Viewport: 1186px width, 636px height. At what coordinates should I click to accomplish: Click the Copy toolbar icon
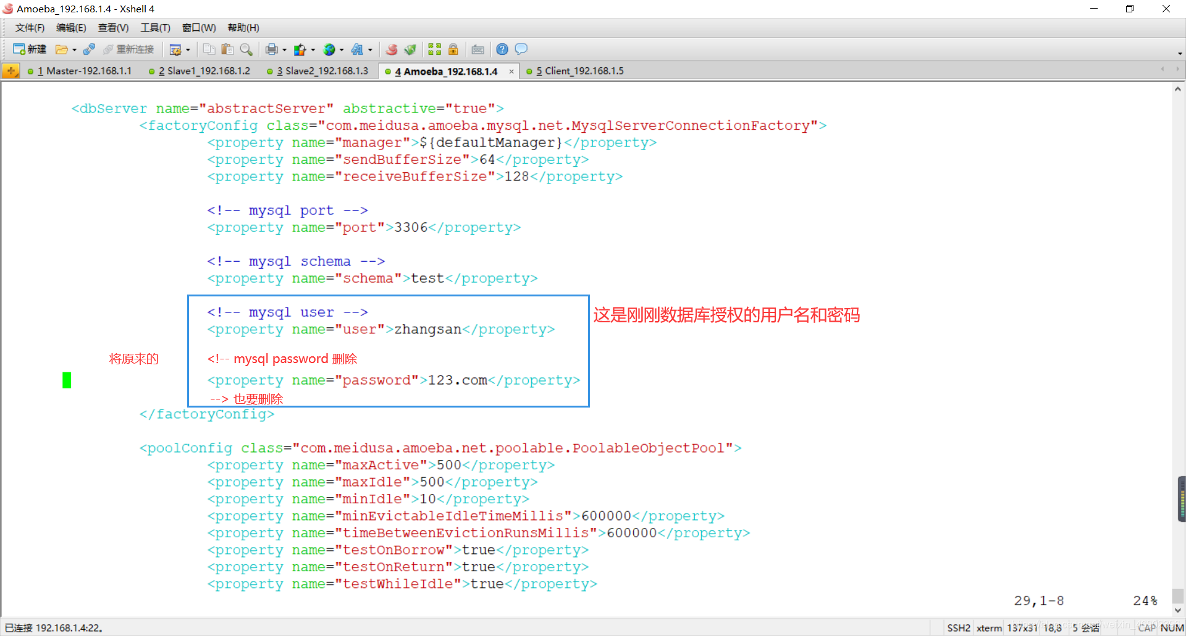point(209,49)
